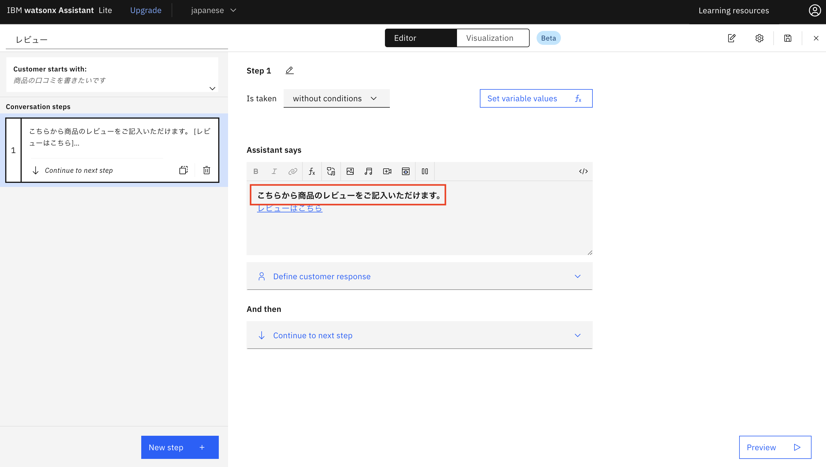
Task: Add a video to the response
Action: point(387,171)
